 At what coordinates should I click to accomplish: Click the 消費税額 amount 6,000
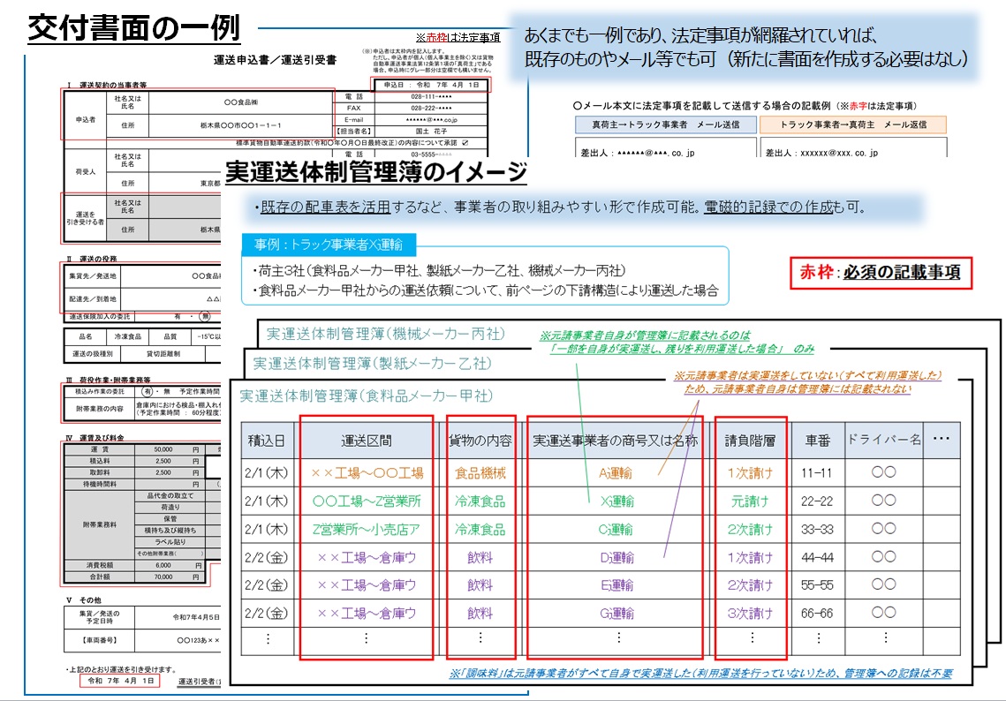[x=163, y=566]
